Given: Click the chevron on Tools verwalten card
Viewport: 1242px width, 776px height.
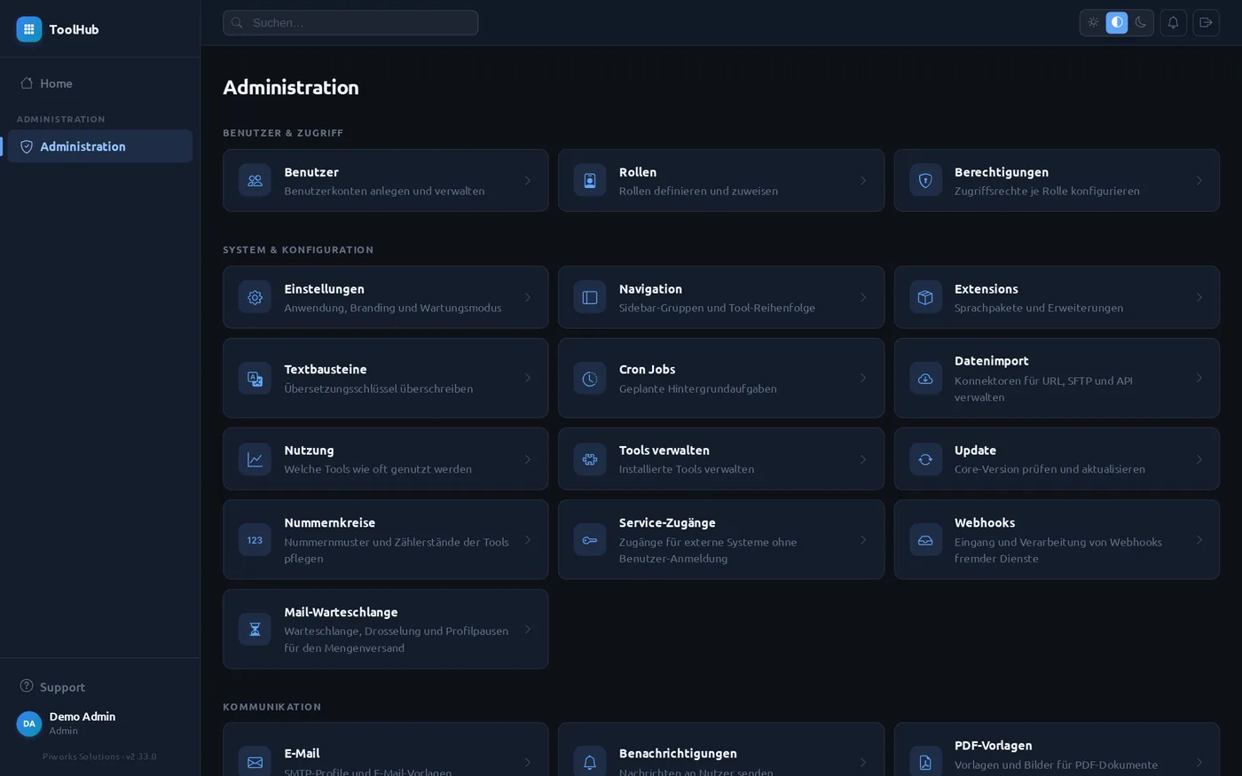Looking at the screenshot, I should (863, 459).
